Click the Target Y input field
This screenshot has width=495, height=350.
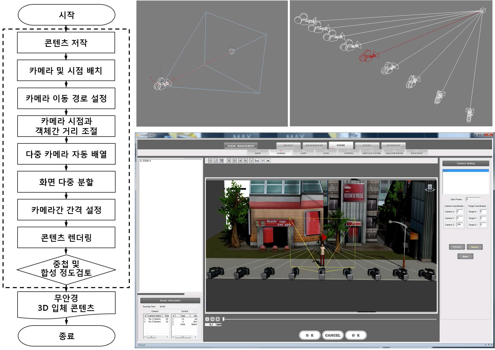coord(483,218)
